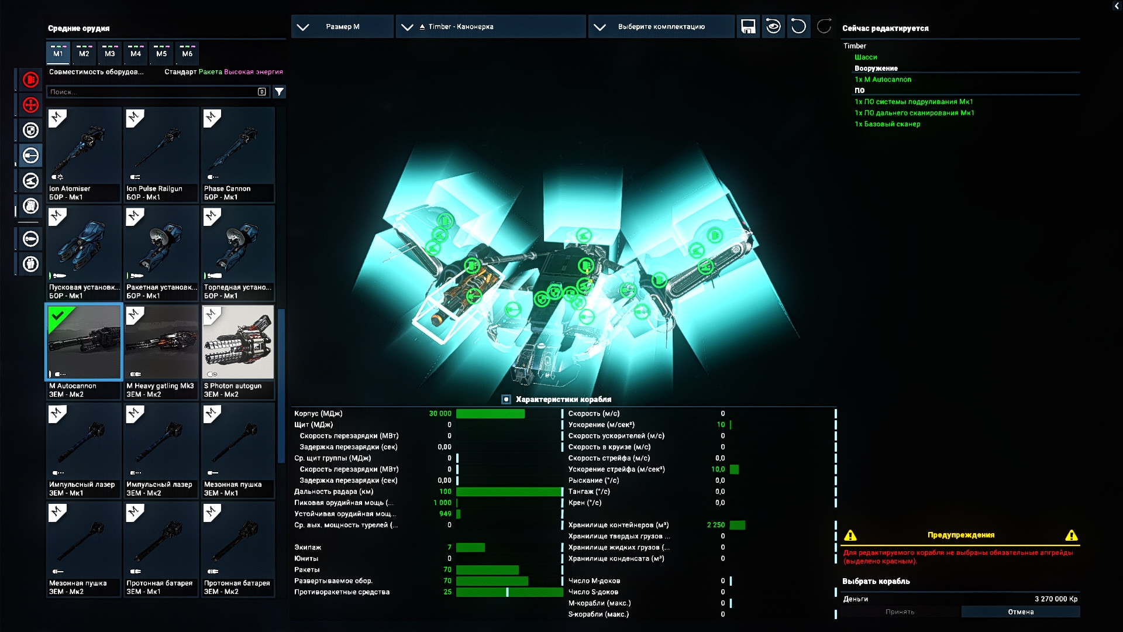
Task: Click the Высокая энергия compatibility label
Action: (x=253, y=72)
